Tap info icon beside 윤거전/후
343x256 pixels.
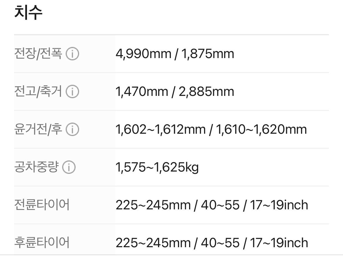coord(72,129)
